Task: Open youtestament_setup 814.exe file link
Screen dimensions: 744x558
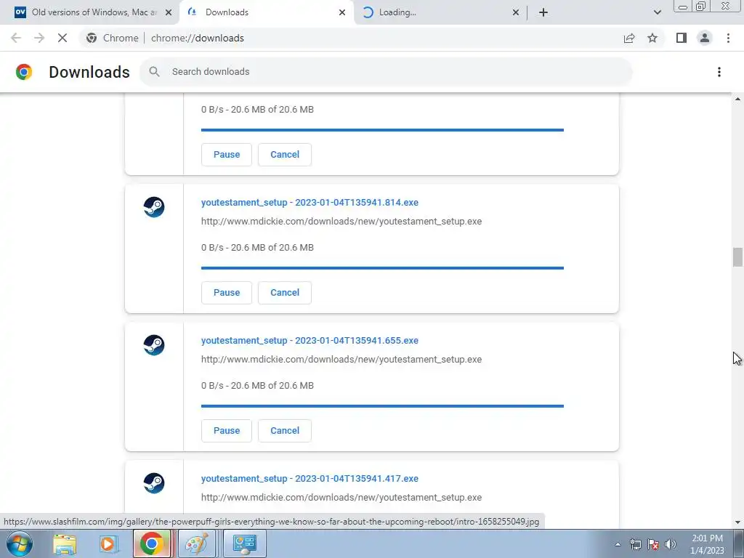Action: click(310, 202)
